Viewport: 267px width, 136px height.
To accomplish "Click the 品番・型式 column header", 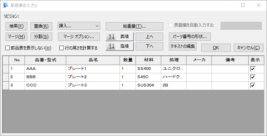I will [x=45, y=60].
